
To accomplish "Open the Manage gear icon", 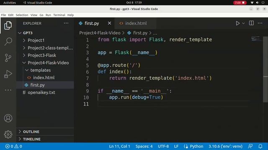I will tap(8, 135).
